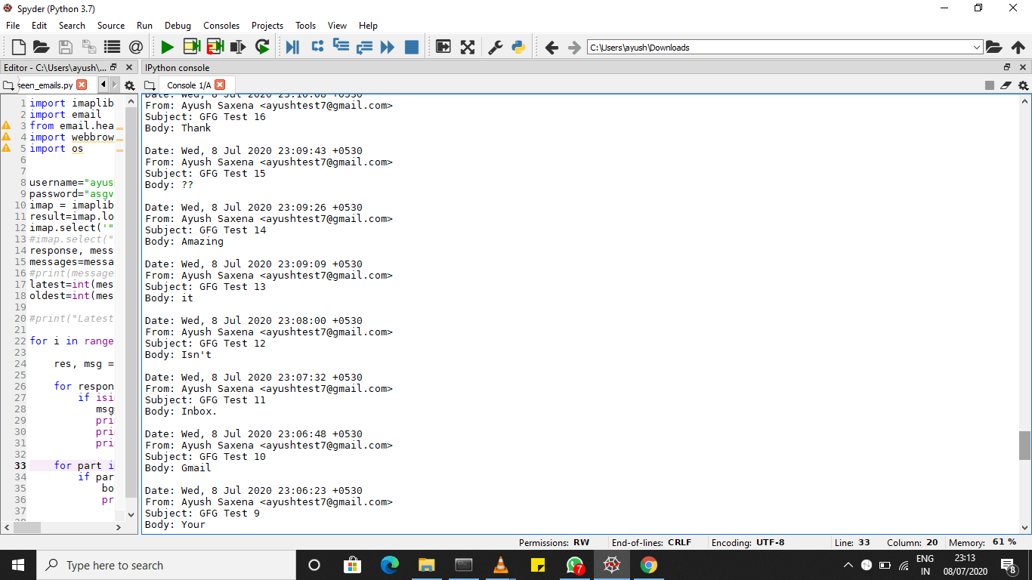Open the working directory dropdown arrow
Image resolution: width=1032 pixels, height=580 pixels.
978,47
